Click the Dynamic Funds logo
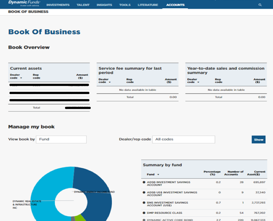 click(24, 4)
